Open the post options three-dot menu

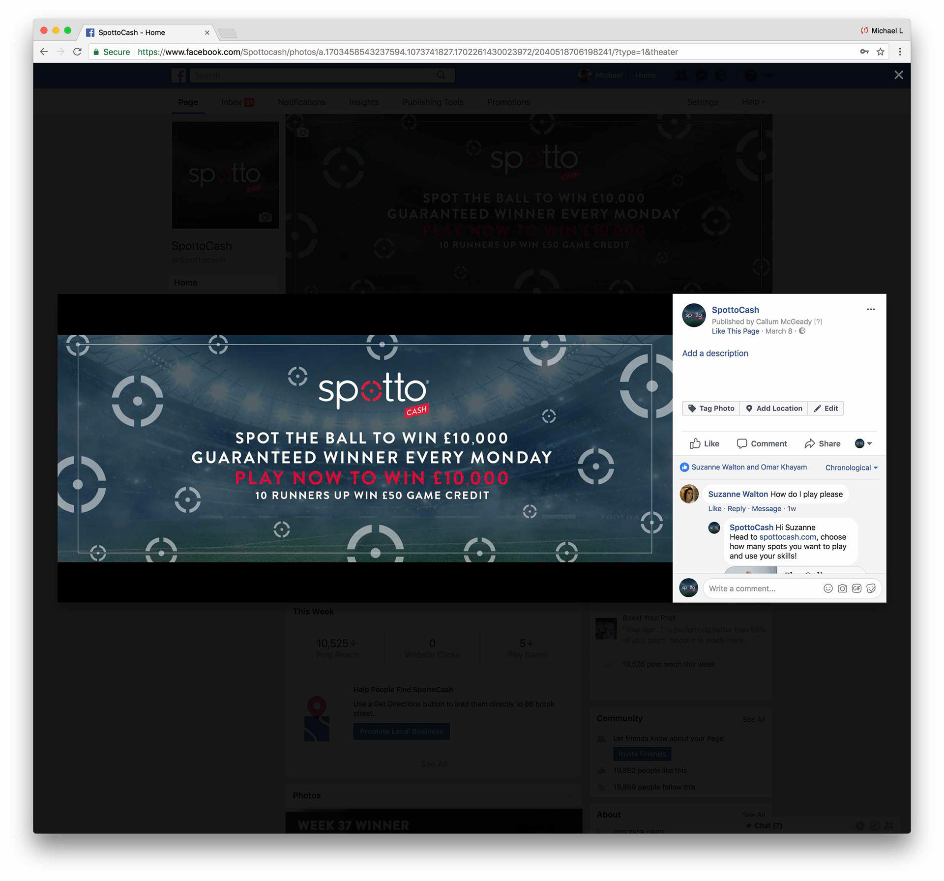pyautogui.click(x=871, y=309)
